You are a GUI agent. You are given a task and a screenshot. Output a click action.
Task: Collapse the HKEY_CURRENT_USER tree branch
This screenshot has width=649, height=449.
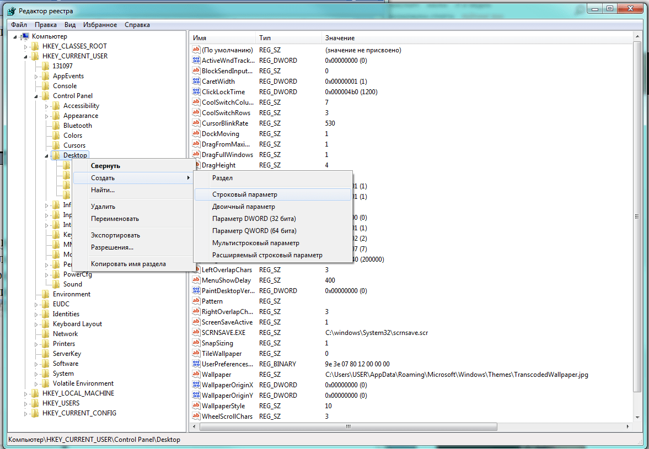pos(25,56)
